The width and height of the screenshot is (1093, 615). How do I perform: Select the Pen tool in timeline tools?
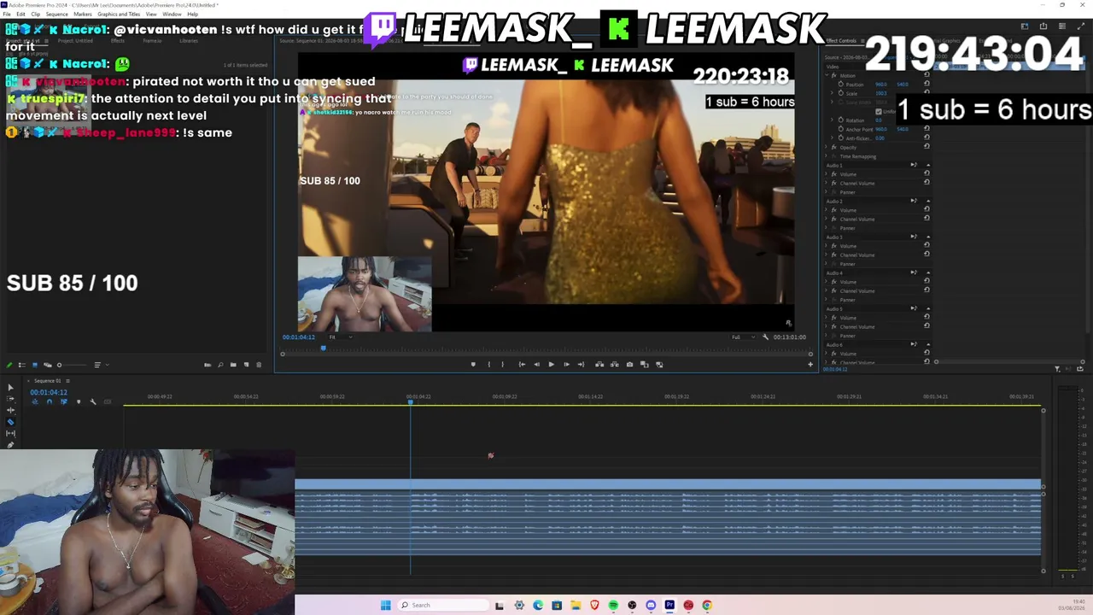pyautogui.click(x=10, y=444)
